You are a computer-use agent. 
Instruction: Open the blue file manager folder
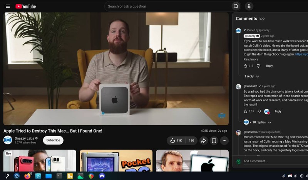click(x=49, y=176)
